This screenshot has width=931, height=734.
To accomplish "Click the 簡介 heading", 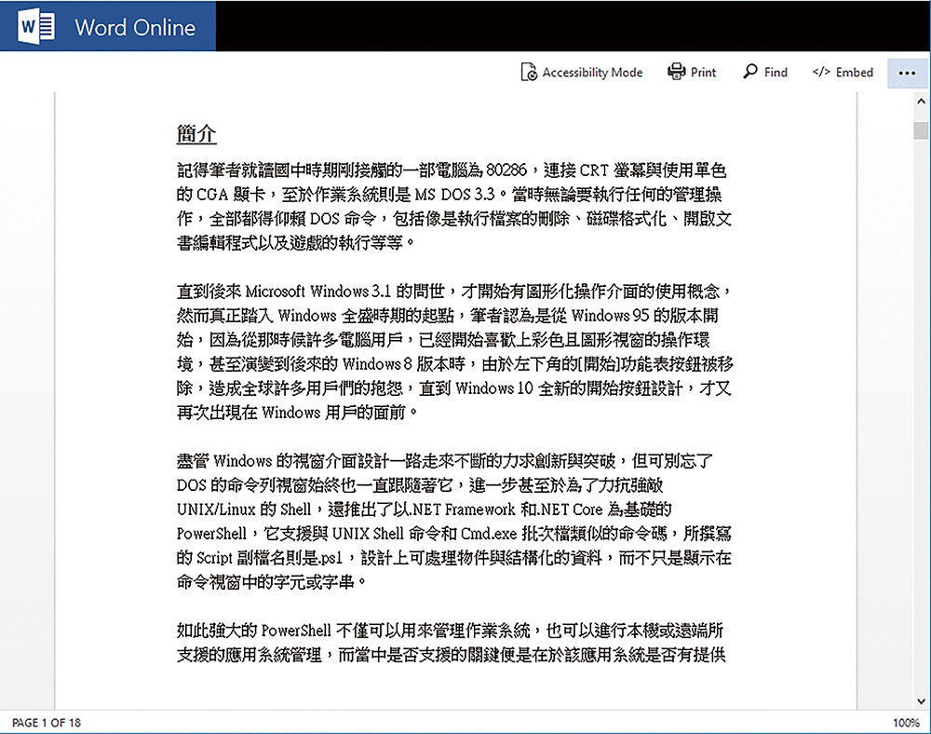I will coord(196,133).
